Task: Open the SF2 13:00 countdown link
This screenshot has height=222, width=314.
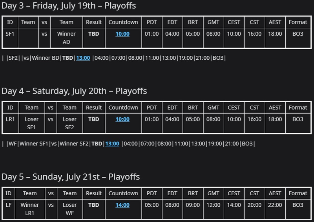Action: click(x=83, y=58)
